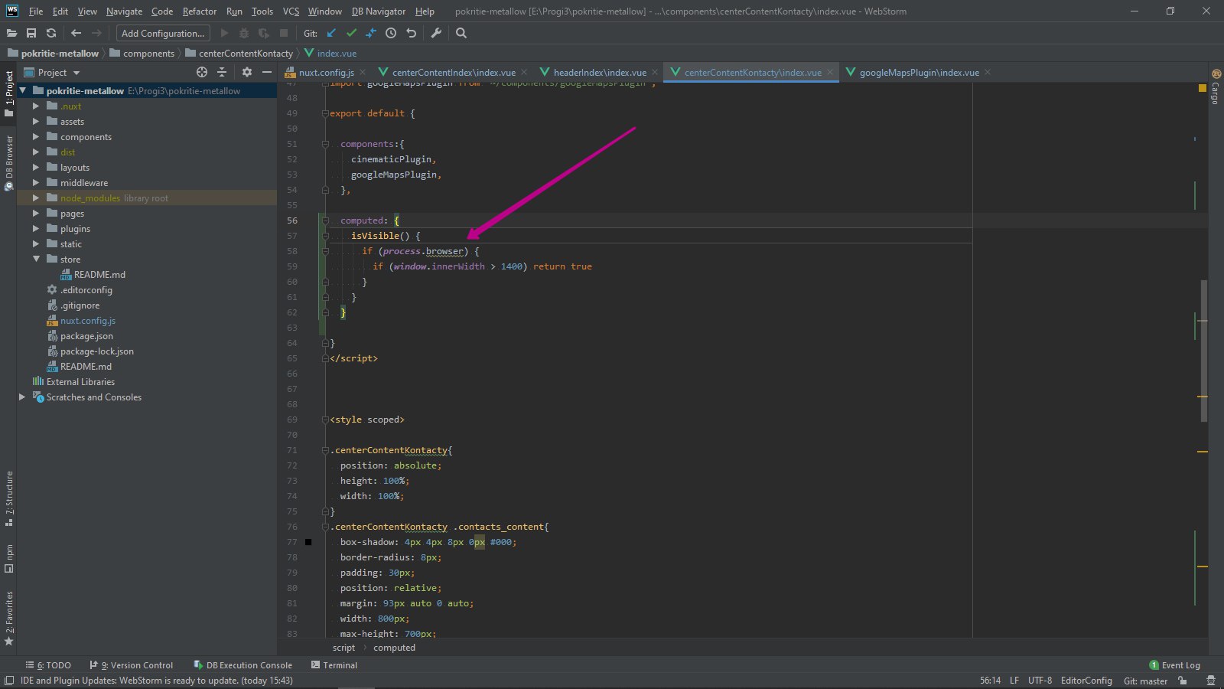
Task: Open Project panel gear options
Action: point(247,72)
